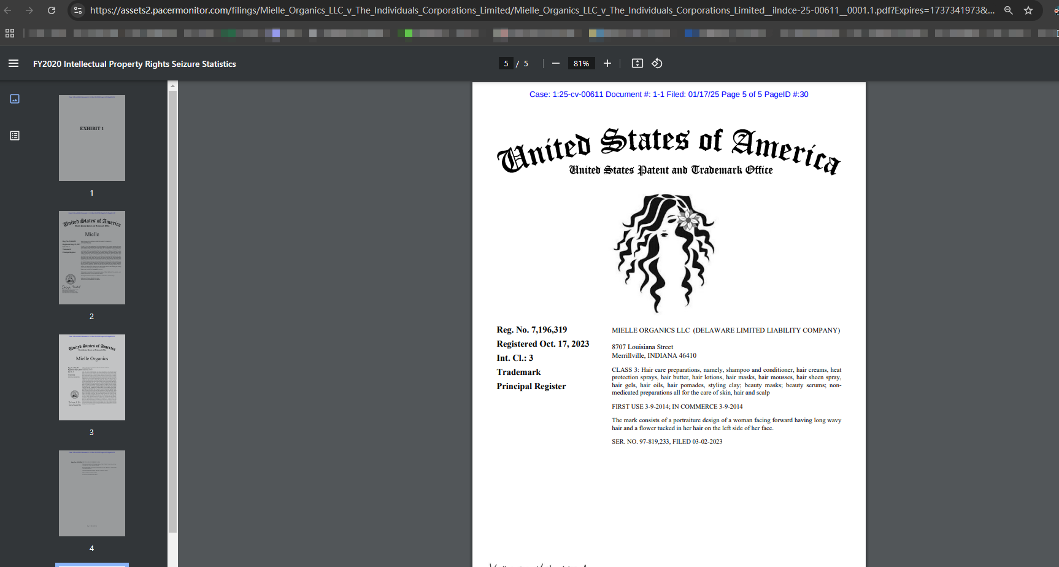Image resolution: width=1059 pixels, height=567 pixels.
Task: Open browser zoom magnifier in address bar
Action: pyautogui.click(x=1008, y=10)
